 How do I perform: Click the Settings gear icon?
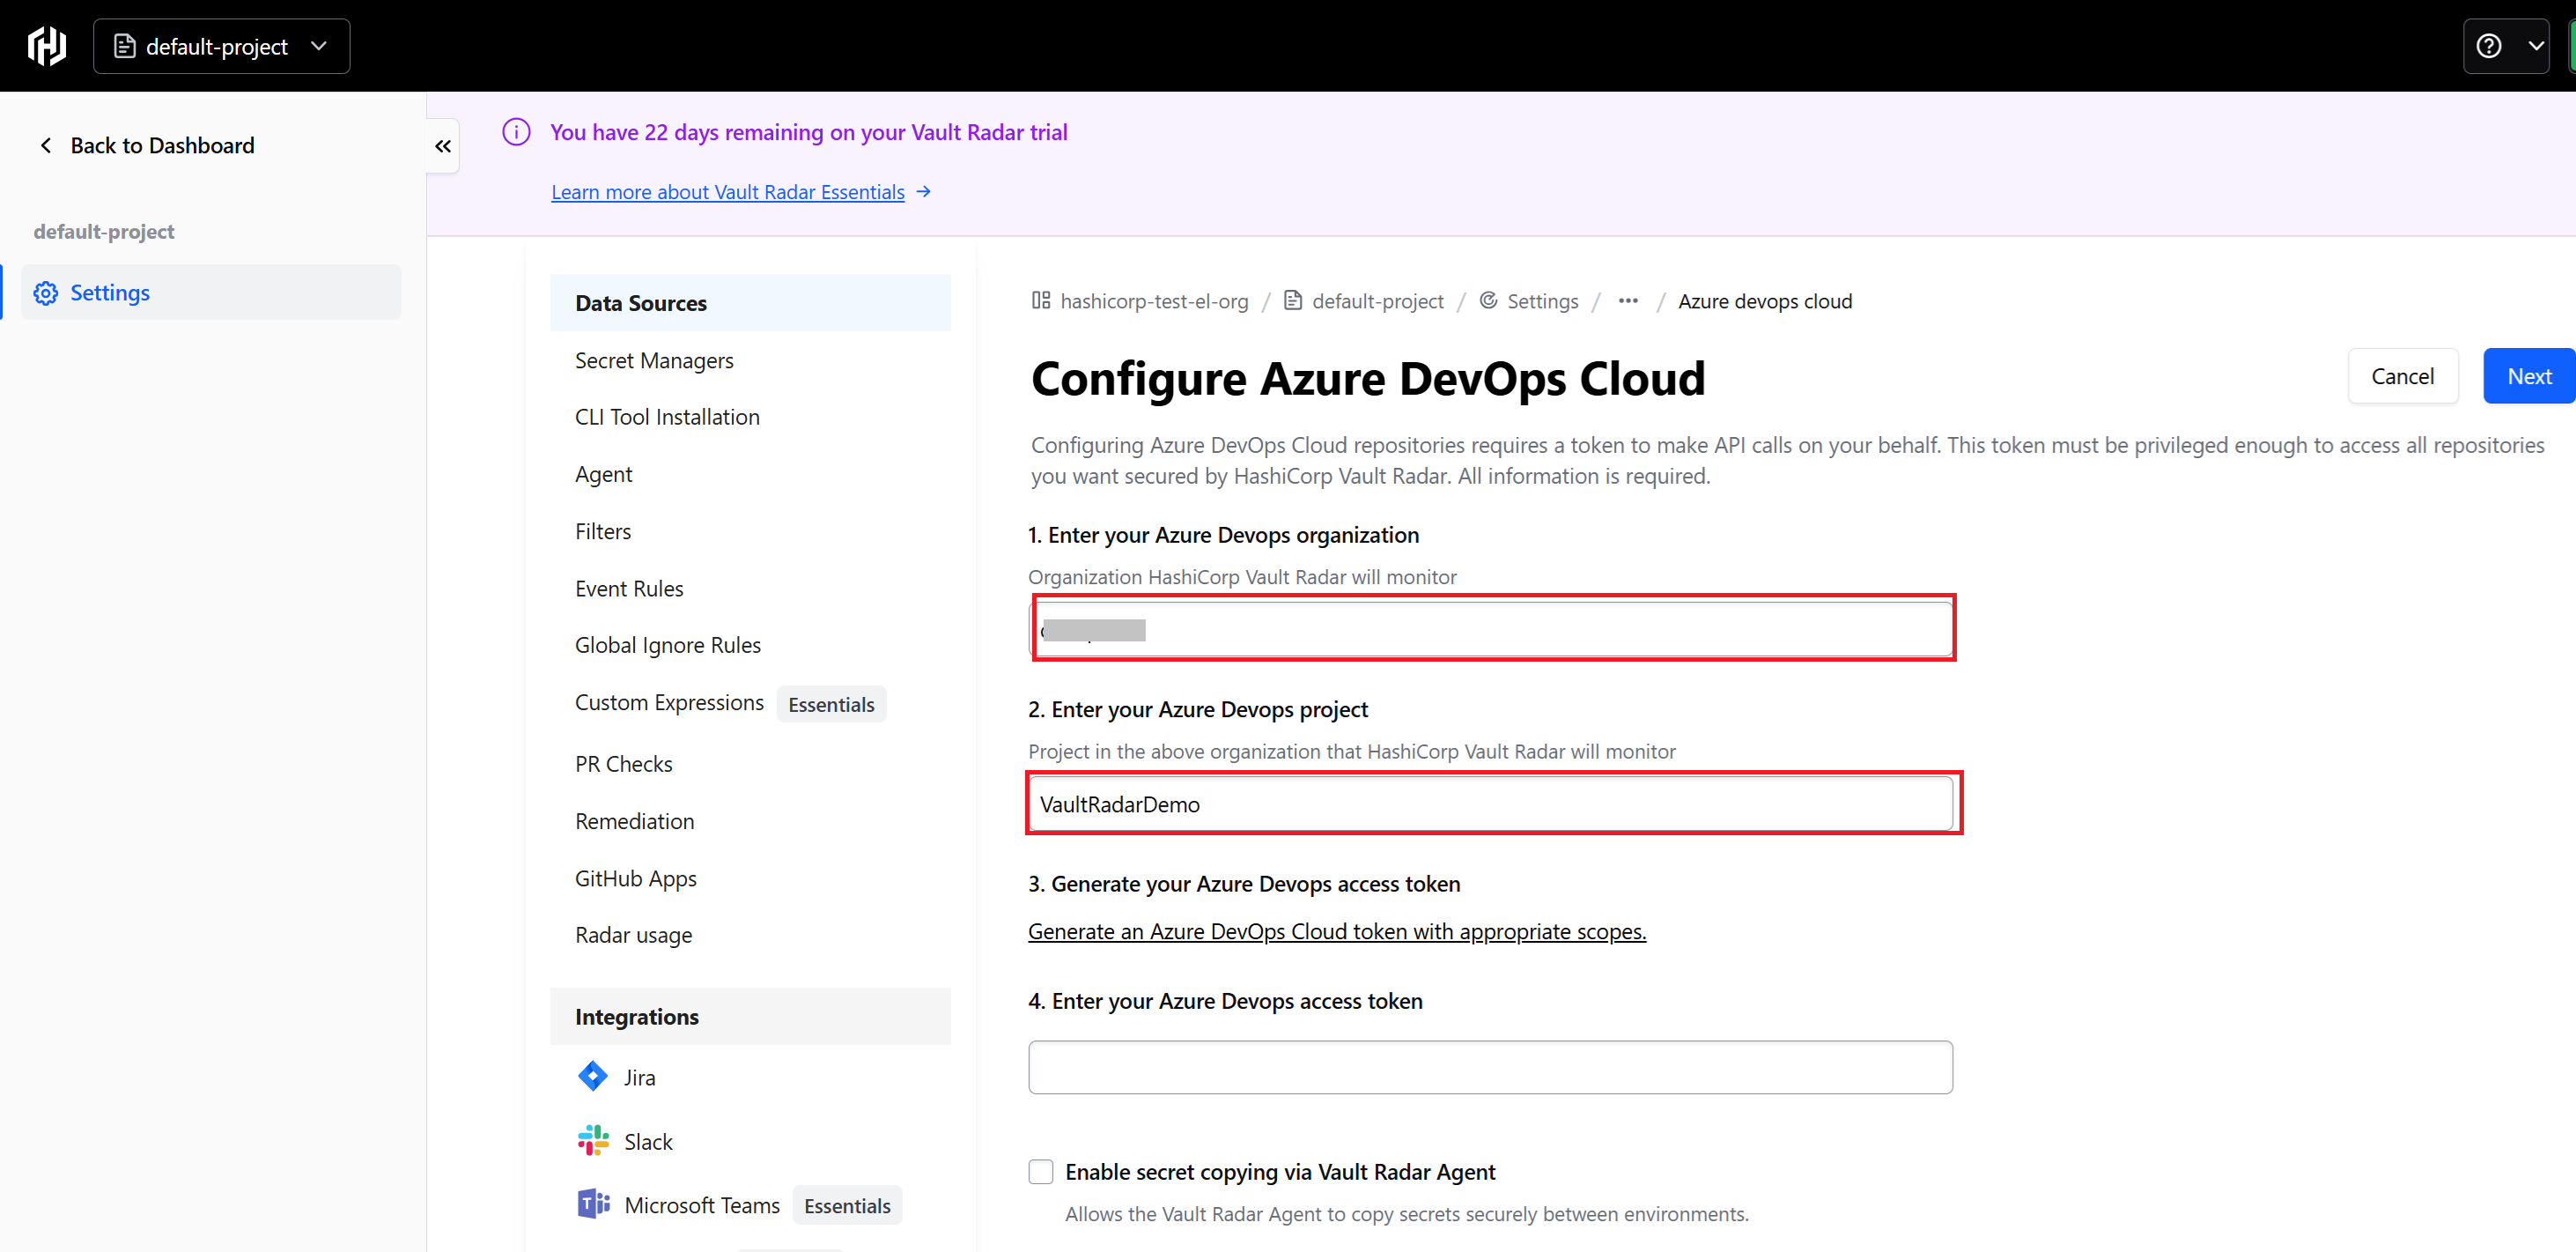click(x=46, y=293)
